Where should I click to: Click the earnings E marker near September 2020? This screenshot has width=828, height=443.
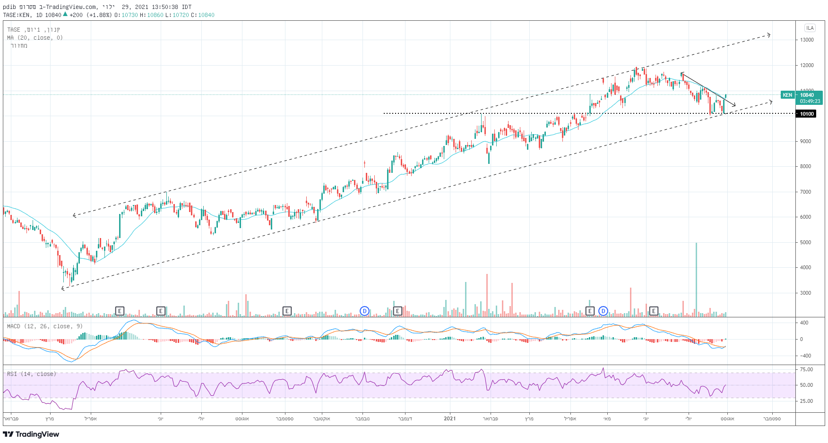point(287,311)
